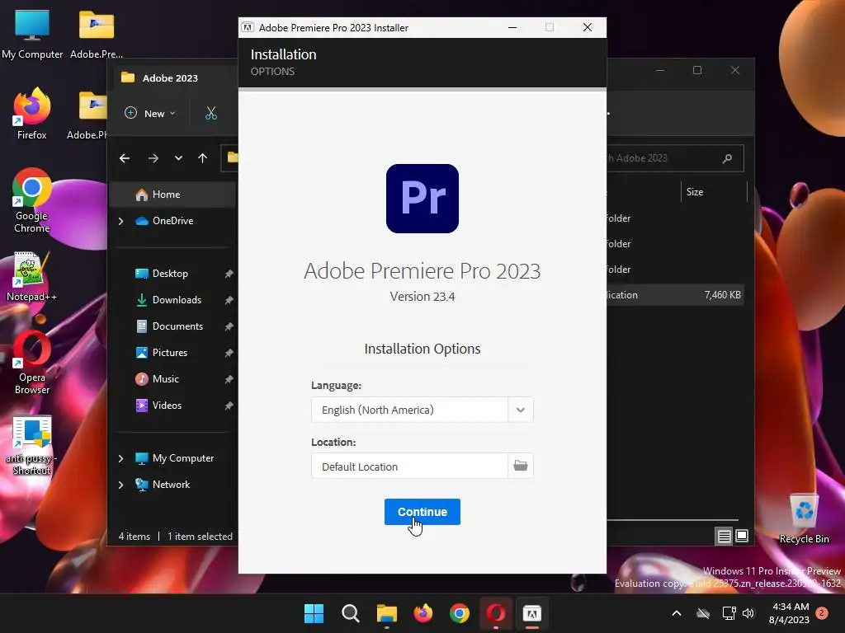Click Adobe installer icon in taskbar
Screen dimensions: 845x633
pyautogui.click(x=532, y=613)
